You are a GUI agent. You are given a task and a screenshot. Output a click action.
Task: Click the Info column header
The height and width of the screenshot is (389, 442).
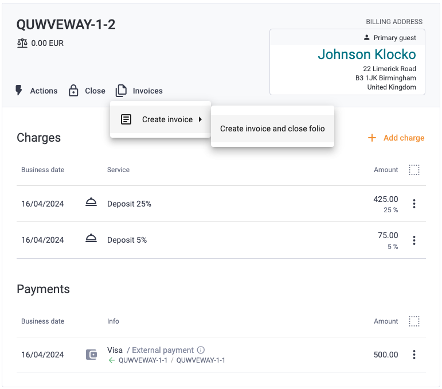coord(113,321)
